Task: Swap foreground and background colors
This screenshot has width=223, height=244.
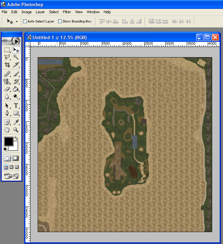Action: 16,139
